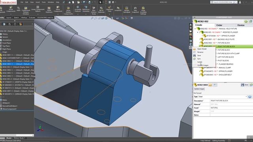
Task: Click Smart Fasteners tool
Action: [x=49, y=10]
